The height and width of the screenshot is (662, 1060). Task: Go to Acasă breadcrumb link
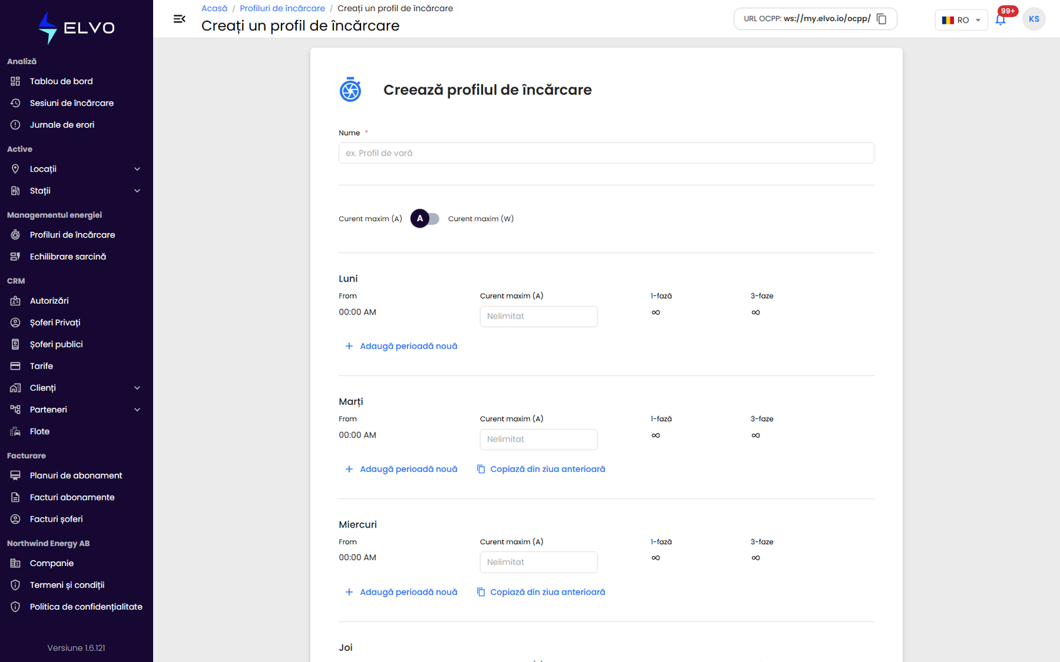(x=214, y=9)
